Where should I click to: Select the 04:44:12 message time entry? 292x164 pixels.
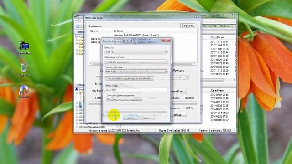pyautogui.click(x=95, y=39)
